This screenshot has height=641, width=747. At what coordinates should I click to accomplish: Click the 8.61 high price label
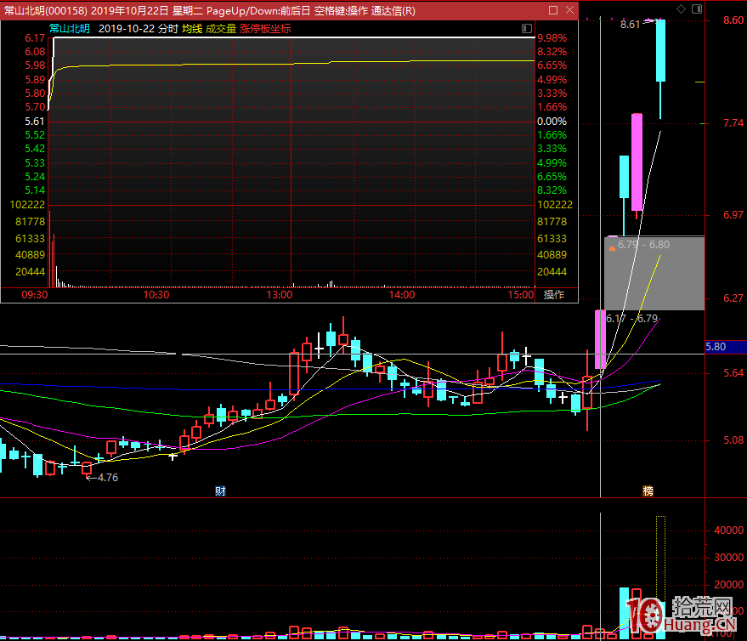630,25
